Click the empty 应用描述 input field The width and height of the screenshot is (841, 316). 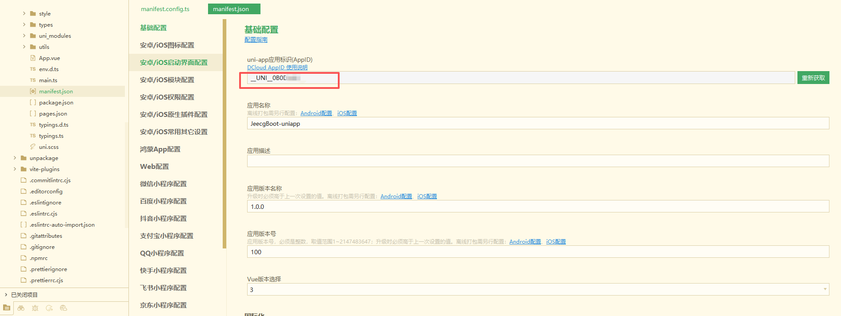point(538,161)
